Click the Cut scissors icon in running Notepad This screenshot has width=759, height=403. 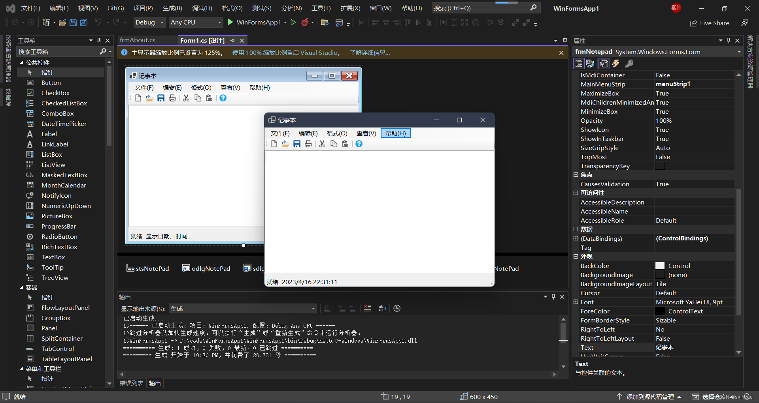pos(322,144)
